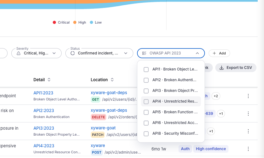Click the plus icon in the Add button

pos(214,53)
